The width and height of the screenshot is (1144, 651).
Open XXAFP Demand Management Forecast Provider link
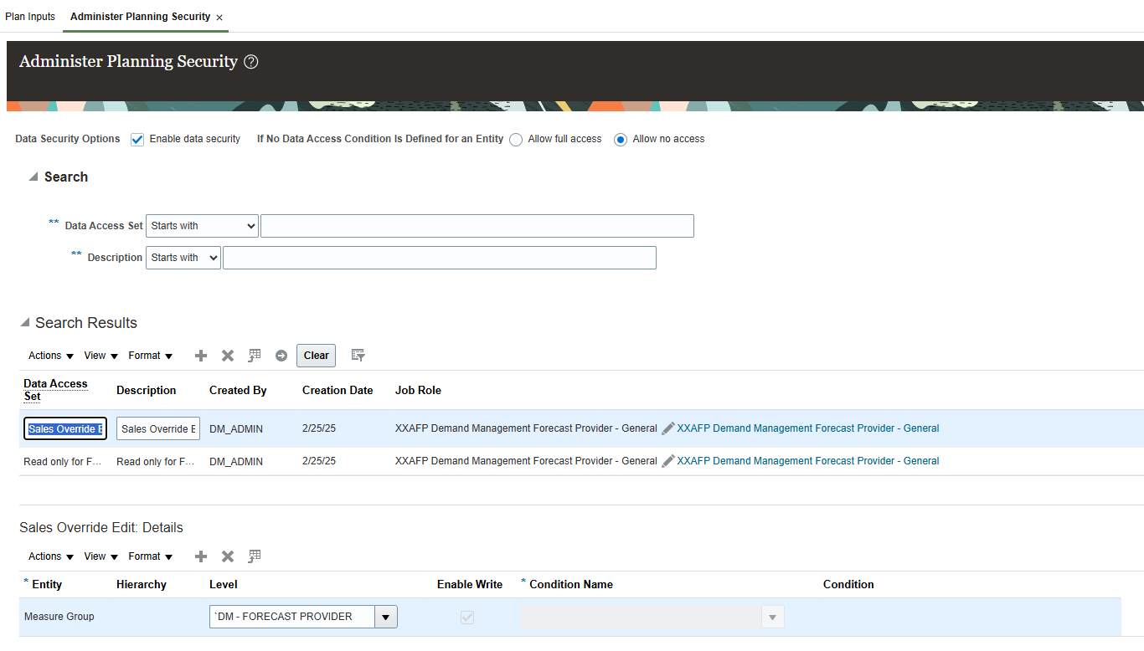pyautogui.click(x=806, y=428)
